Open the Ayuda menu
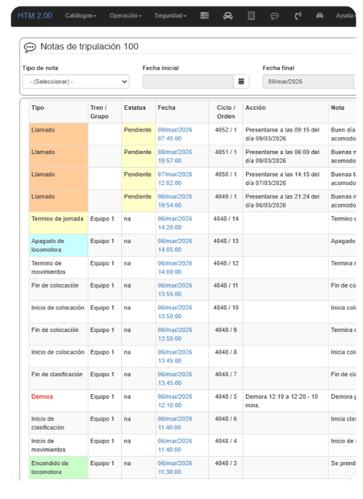The height and width of the screenshot is (499, 363). pyautogui.click(x=345, y=15)
